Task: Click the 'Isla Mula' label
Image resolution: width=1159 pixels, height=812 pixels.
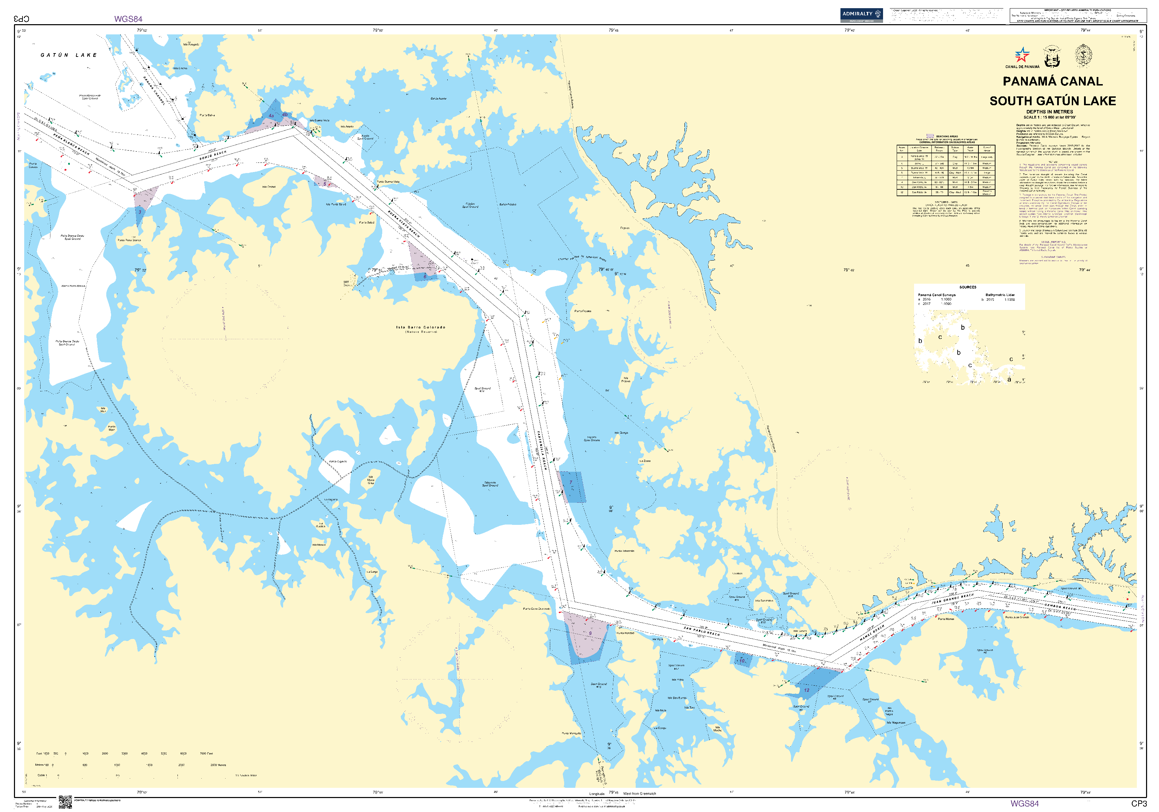Action: (661, 710)
